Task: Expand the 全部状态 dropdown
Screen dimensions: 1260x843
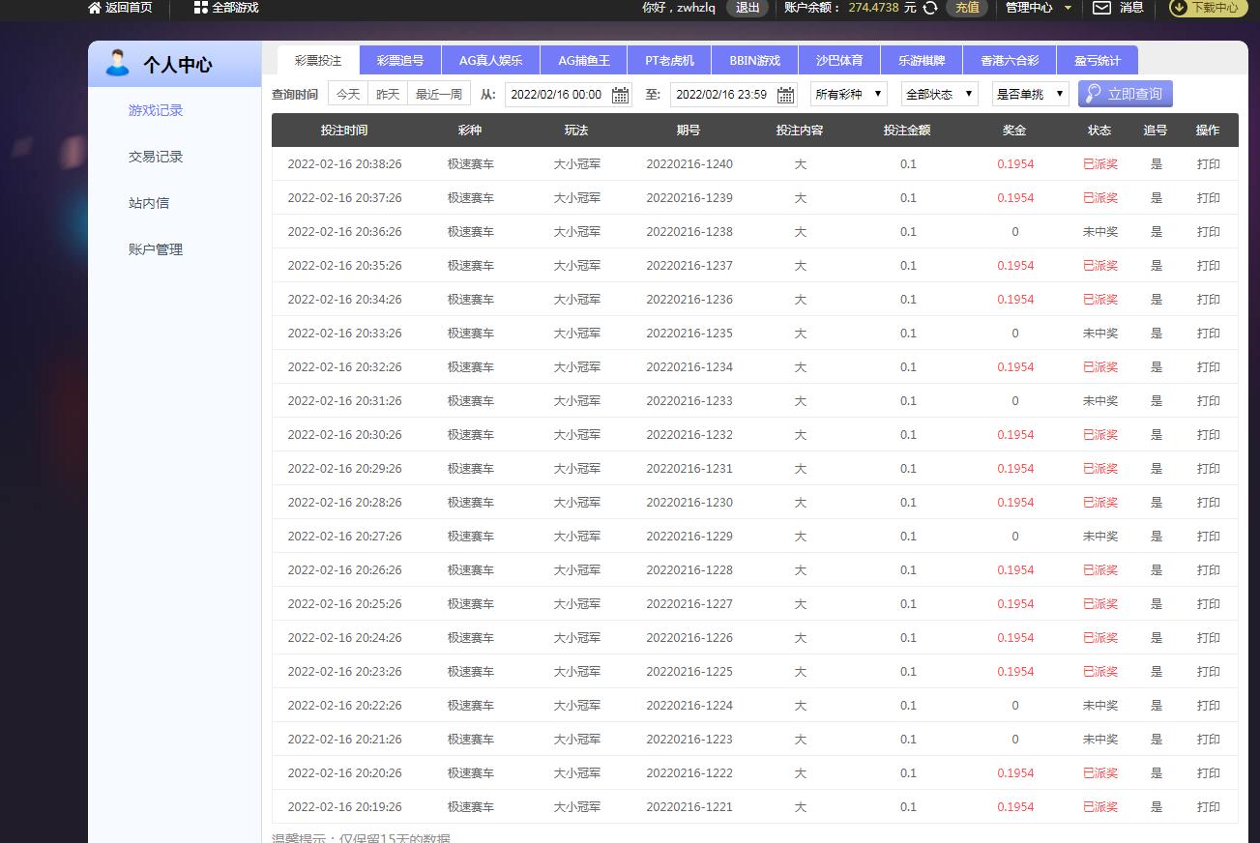Action: [939, 94]
